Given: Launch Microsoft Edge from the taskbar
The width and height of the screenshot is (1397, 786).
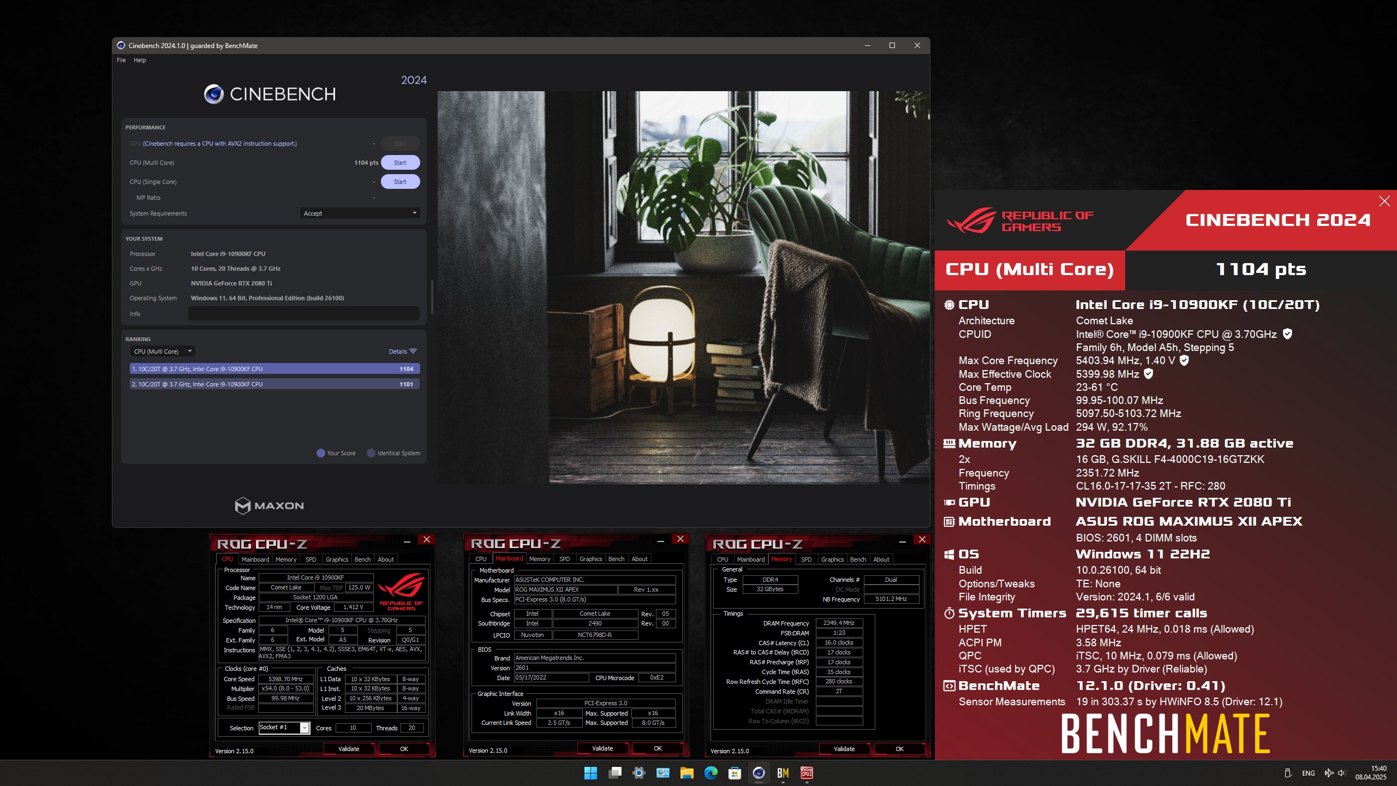Looking at the screenshot, I should (711, 773).
